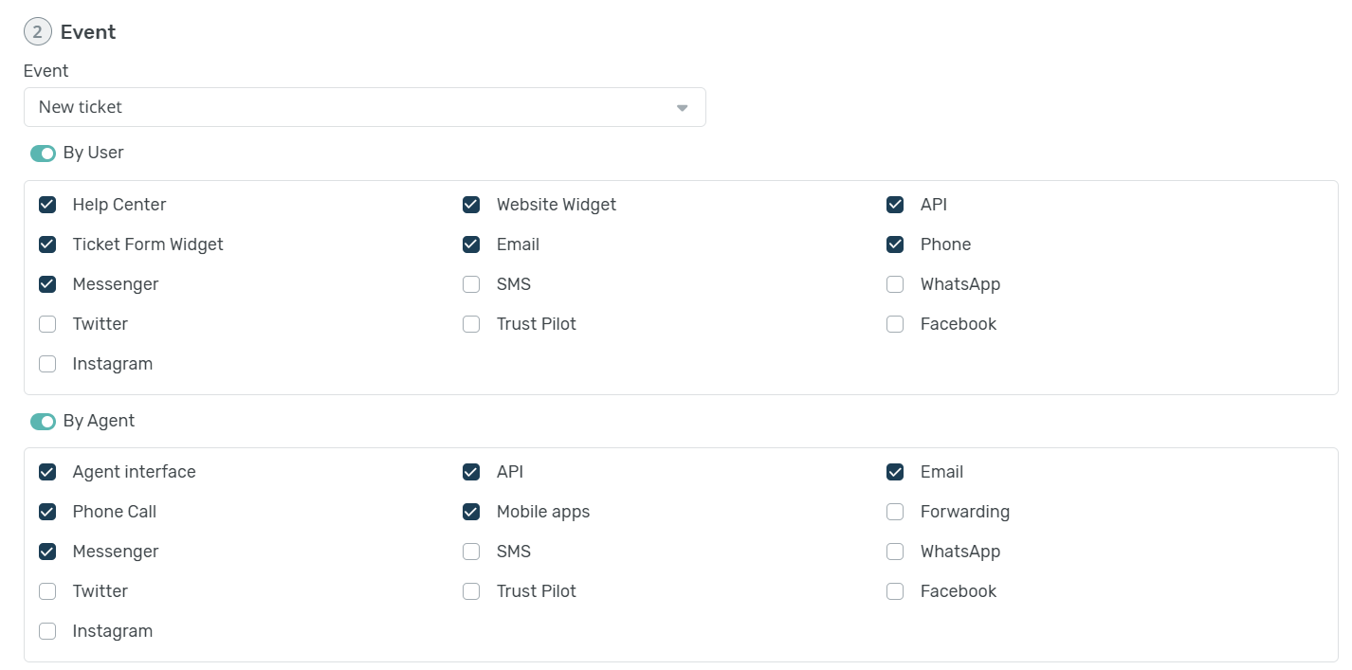The width and height of the screenshot is (1352, 670).
Task: Click the step 2 Event heading
Action: point(87,32)
